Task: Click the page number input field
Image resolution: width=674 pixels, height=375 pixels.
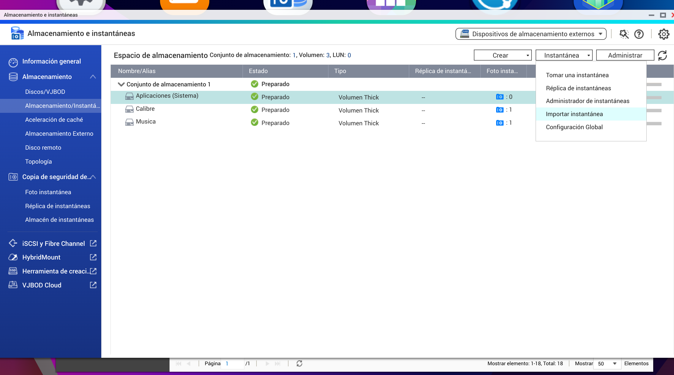Action: [x=232, y=363]
